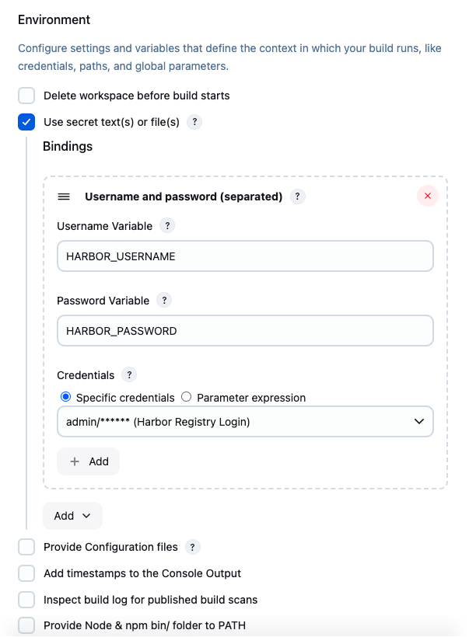The width and height of the screenshot is (469, 637).
Task: Click the Username Variable help question mark
Action: [167, 225]
